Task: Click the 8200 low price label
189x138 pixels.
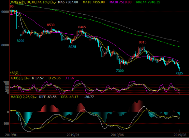Action: point(20,41)
